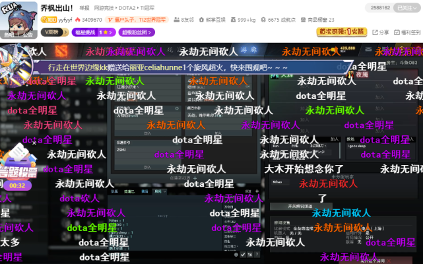Open the streamer avatar thumbnail

(x=18, y=20)
